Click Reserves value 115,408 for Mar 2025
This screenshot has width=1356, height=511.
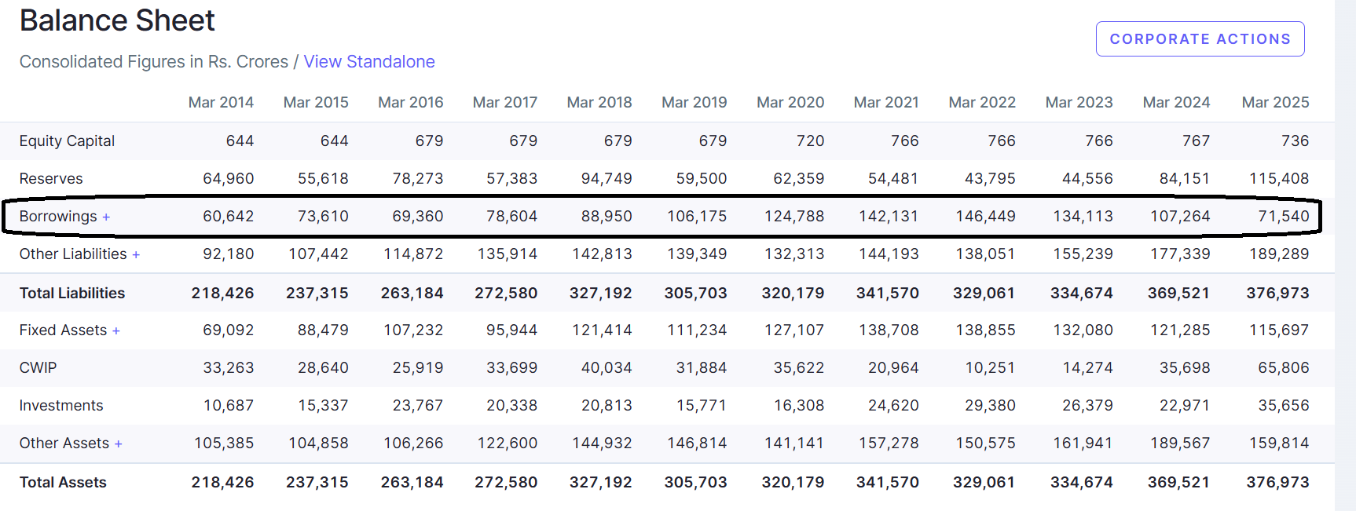coord(1278,179)
